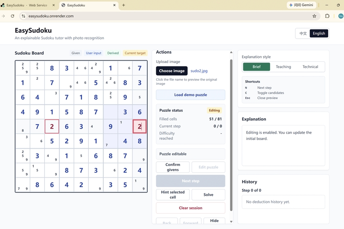
Task: Click Confirm givens button
Action: (x=173, y=167)
